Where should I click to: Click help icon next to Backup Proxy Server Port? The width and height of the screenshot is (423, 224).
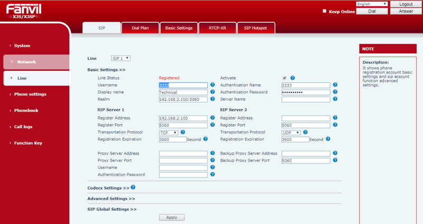point(335,160)
